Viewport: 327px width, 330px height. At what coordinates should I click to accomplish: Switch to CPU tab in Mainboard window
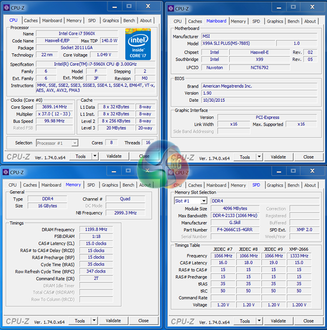(x=177, y=21)
